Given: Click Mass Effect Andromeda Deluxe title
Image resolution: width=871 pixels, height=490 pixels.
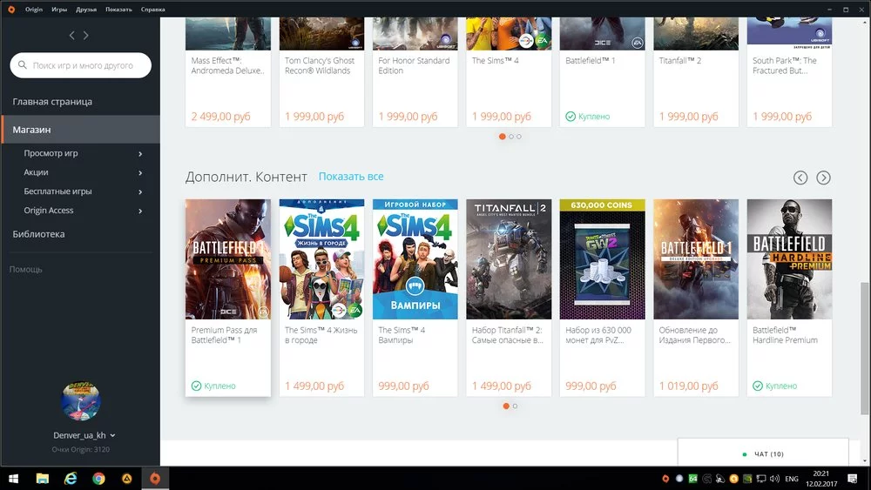Looking at the screenshot, I should coord(227,65).
